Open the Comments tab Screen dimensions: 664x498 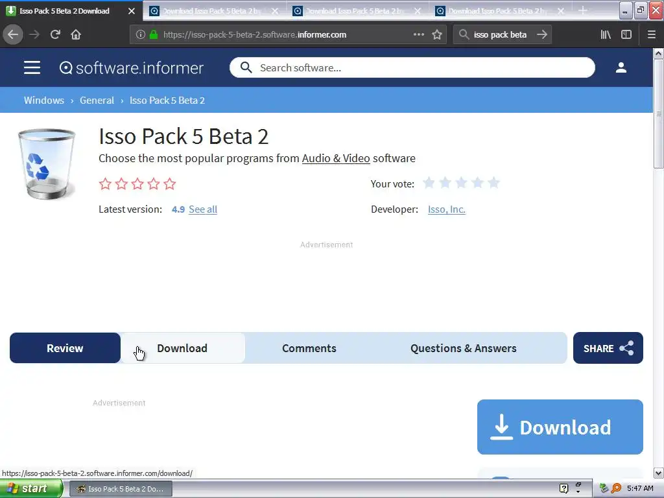click(309, 348)
